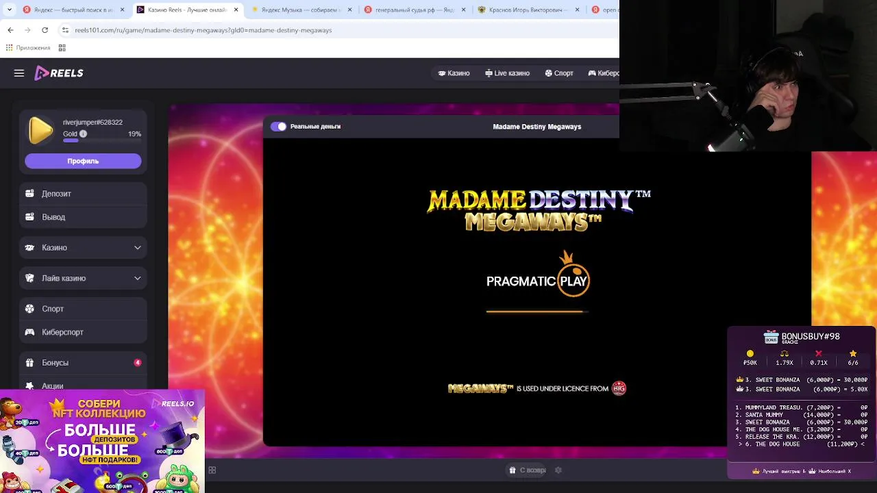Image resolution: width=877 pixels, height=493 pixels.
Task: Select the 1. MUMMYLAND TREASU. row
Action: click(x=802, y=407)
